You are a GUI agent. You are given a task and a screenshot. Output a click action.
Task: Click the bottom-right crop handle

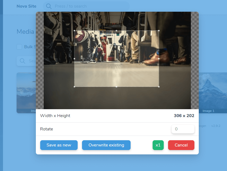coord(159,87)
